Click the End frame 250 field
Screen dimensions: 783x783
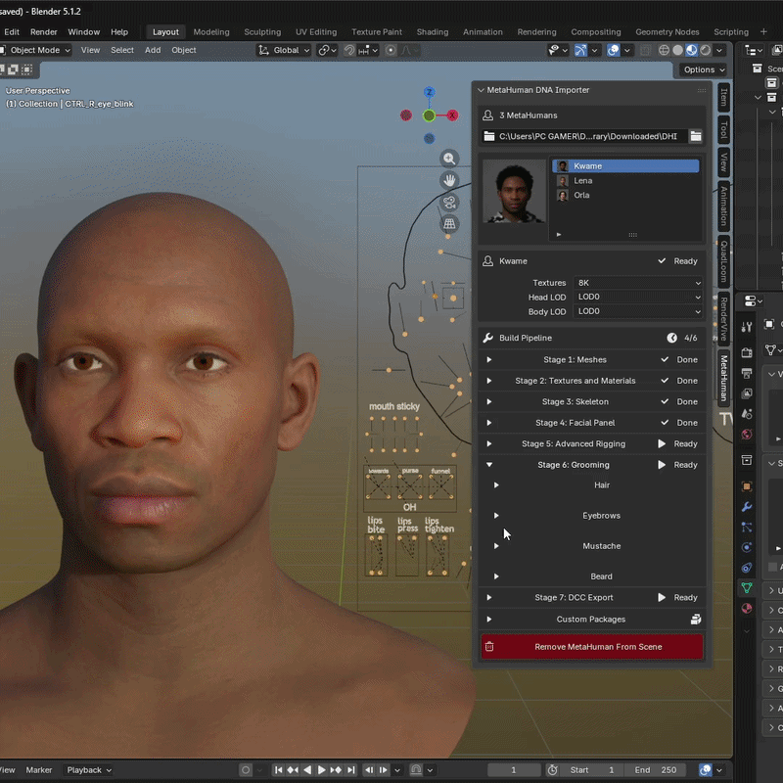point(656,770)
